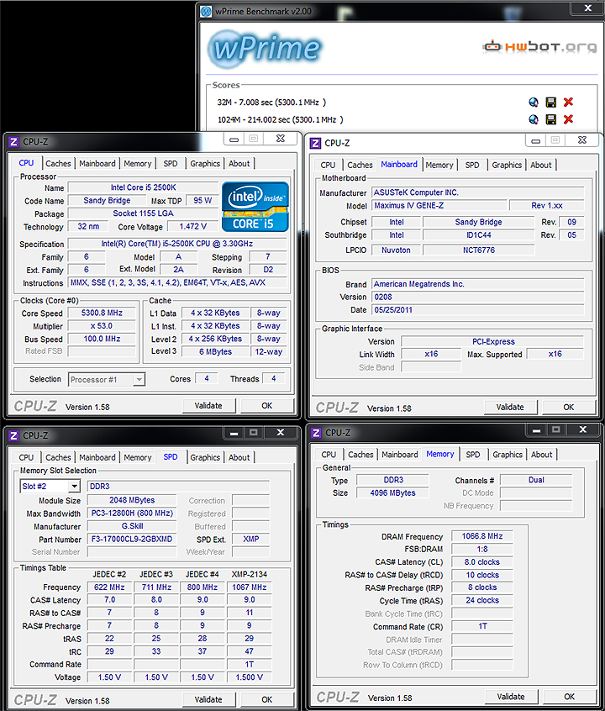Open About tab in CPU window

pyautogui.click(x=239, y=164)
